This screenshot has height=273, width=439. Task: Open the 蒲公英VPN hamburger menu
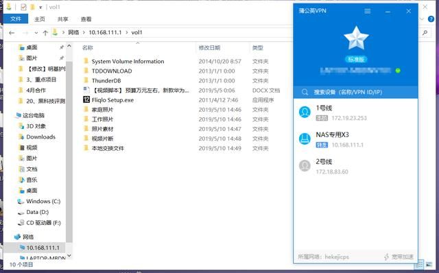click(368, 11)
